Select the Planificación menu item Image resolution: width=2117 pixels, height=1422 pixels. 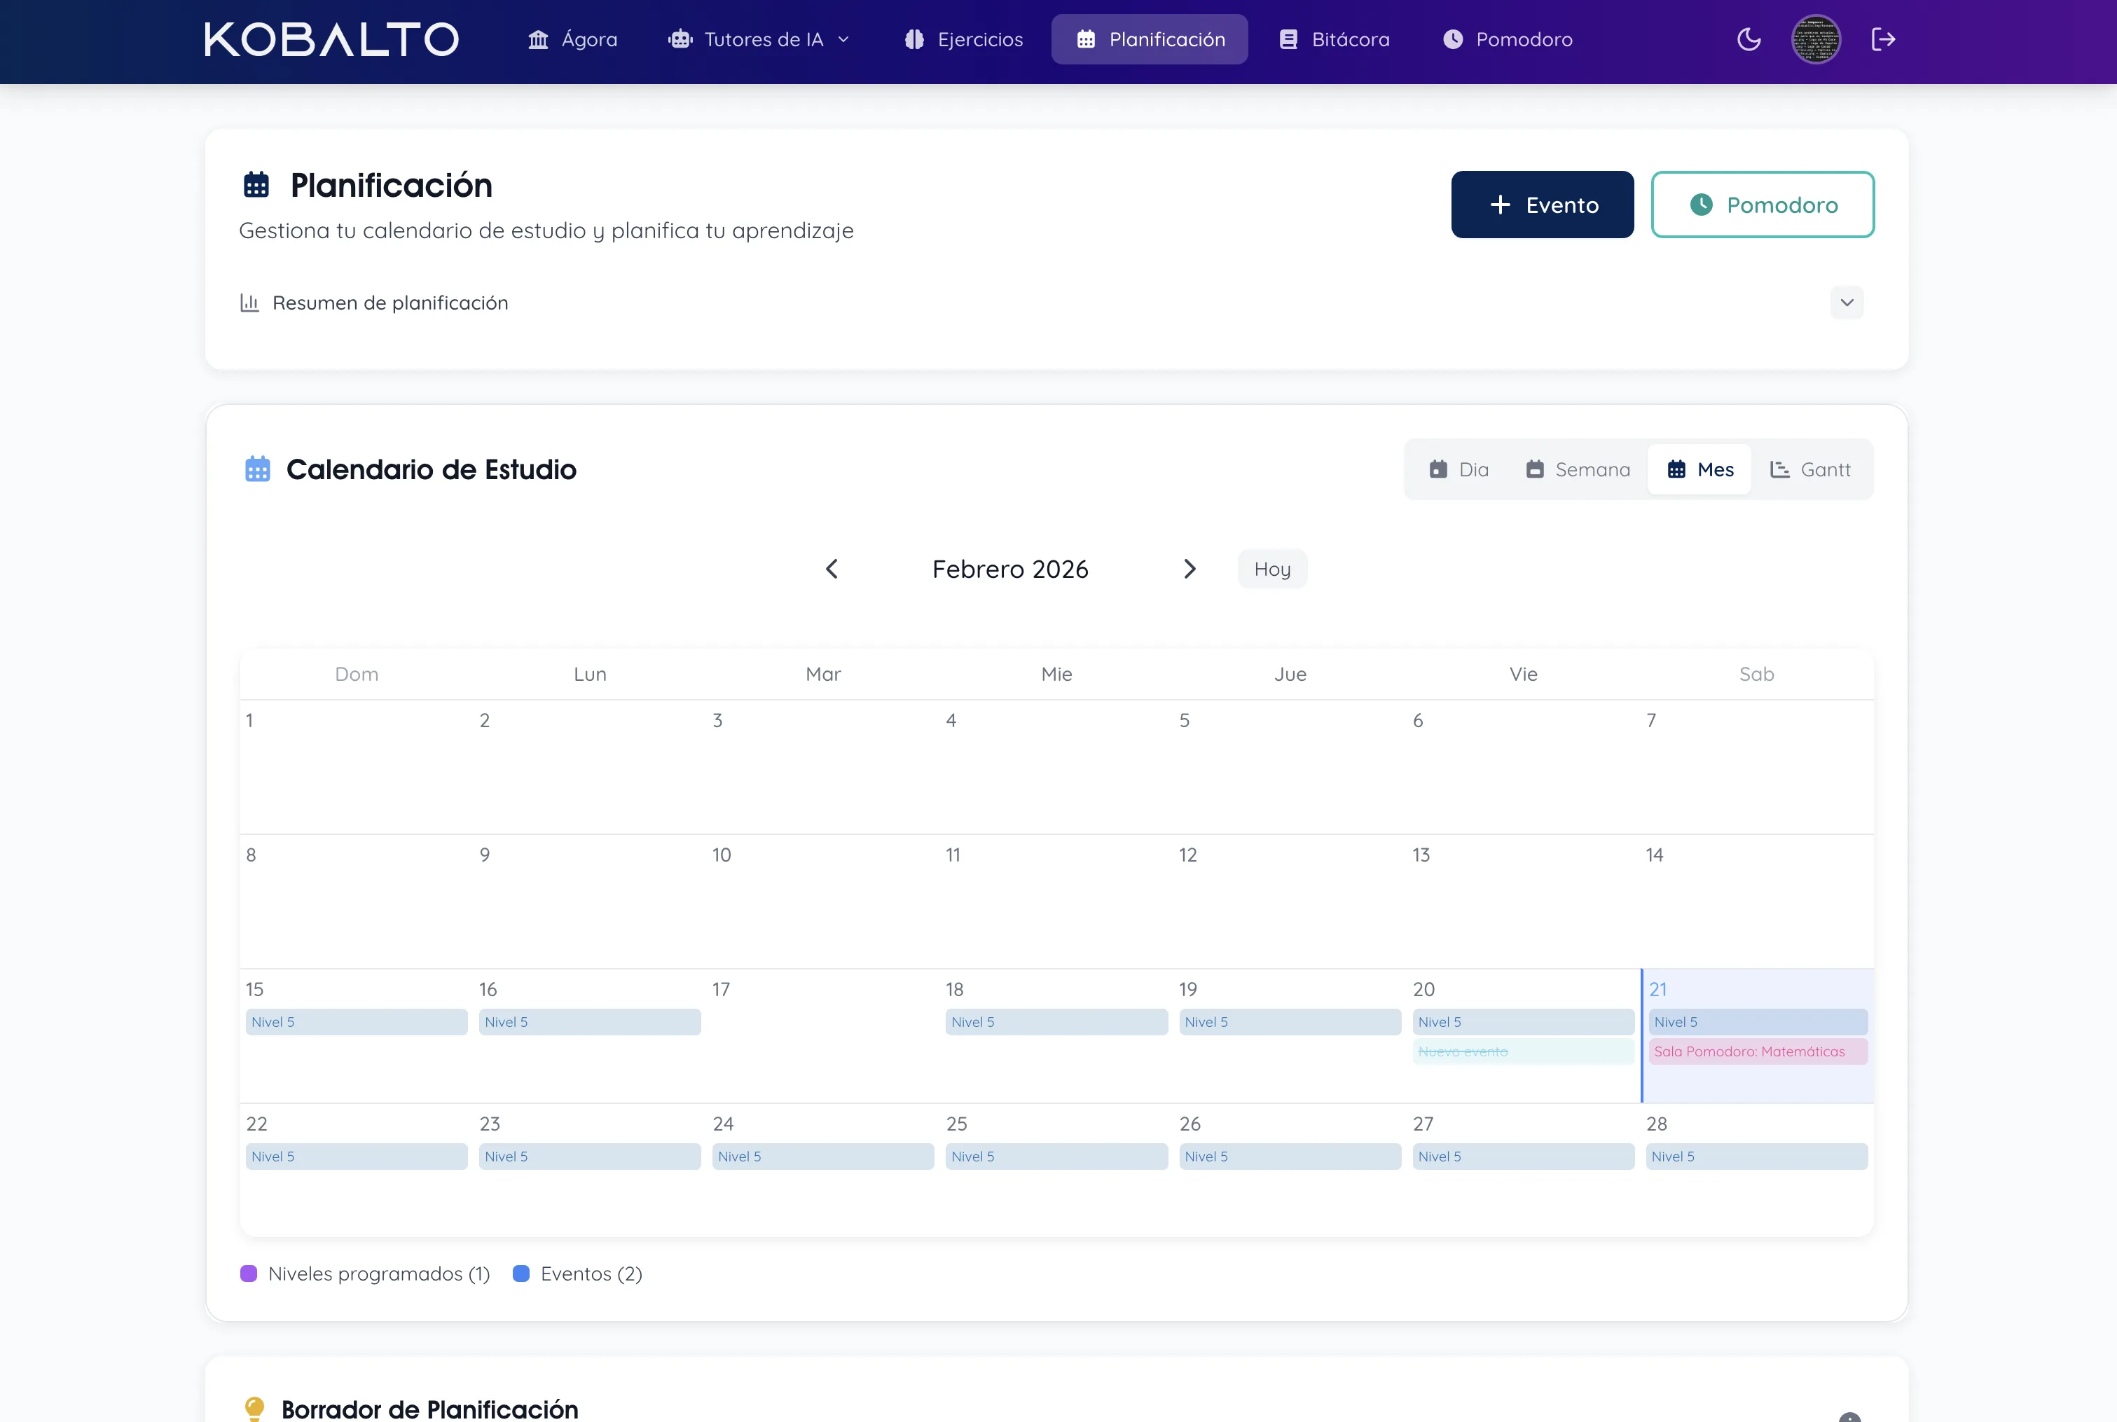pos(1149,39)
